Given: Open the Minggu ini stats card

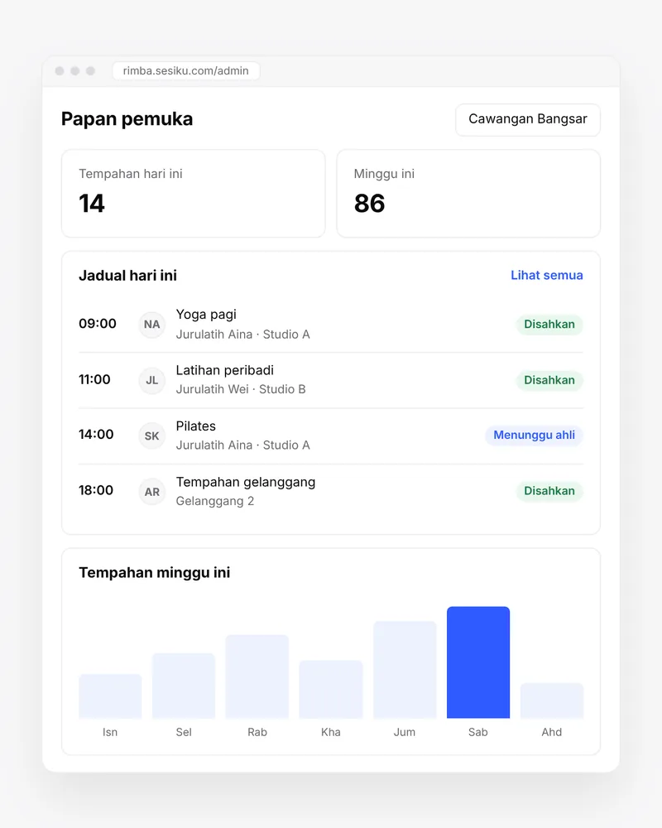Looking at the screenshot, I should [x=468, y=193].
